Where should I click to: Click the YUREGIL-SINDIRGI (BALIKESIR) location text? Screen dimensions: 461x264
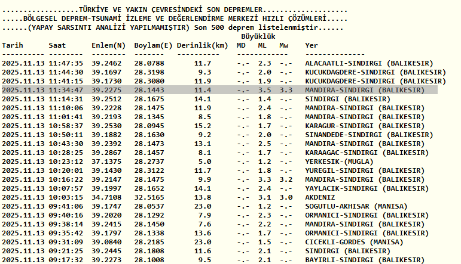click(365, 170)
